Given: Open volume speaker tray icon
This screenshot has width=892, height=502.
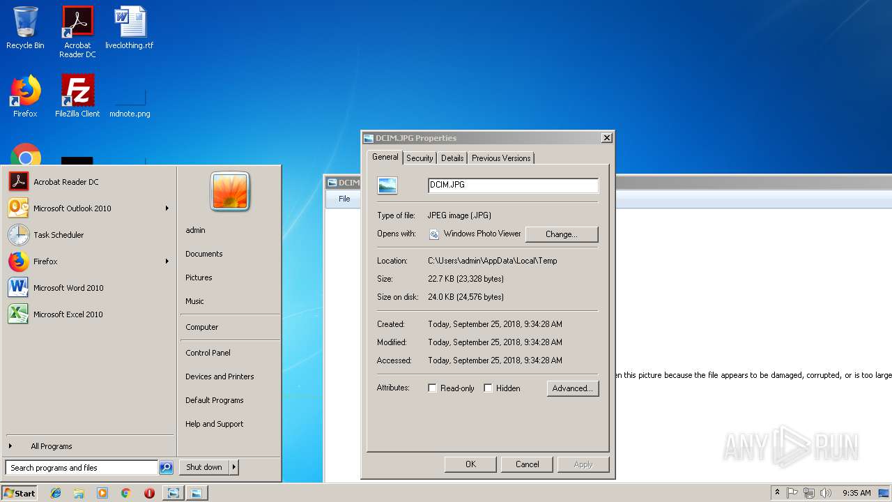Looking at the screenshot, I should click(x=826, y=493).
